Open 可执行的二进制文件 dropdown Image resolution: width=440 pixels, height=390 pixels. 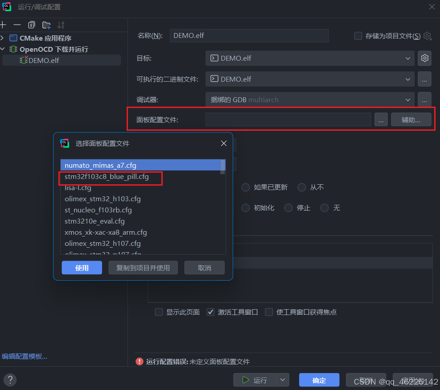click(310, 79)
